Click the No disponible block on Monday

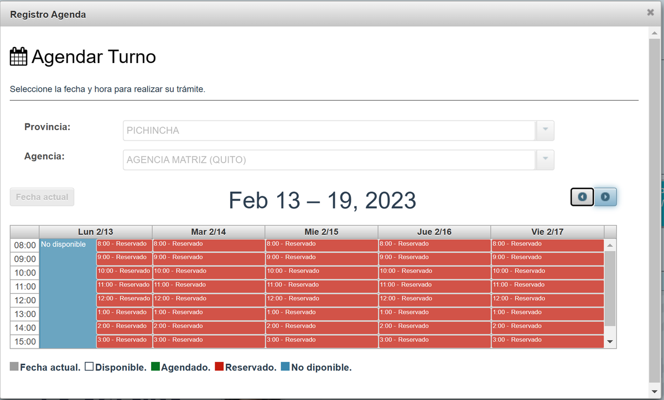coord(68,294)
